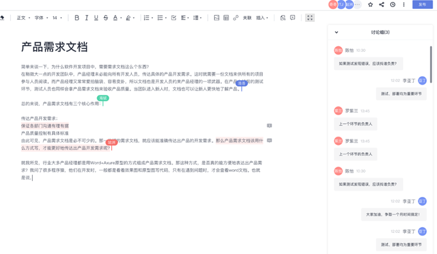Add a comment via toolbar comment icon
The image size is (437, 254).
pyautogui.click(x=292, y=18)
